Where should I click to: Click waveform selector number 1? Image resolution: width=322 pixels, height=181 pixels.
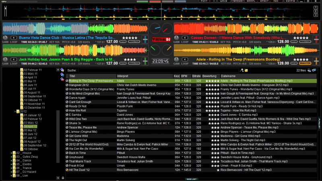316,8
